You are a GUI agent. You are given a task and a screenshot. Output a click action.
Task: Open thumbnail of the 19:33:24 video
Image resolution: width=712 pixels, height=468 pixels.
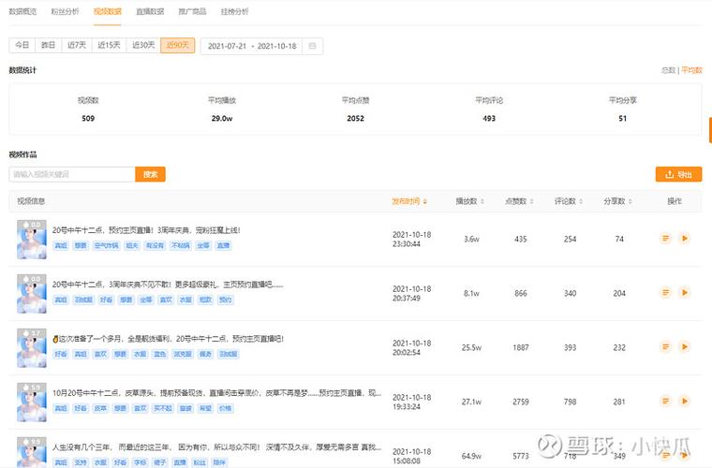point(32,402)
